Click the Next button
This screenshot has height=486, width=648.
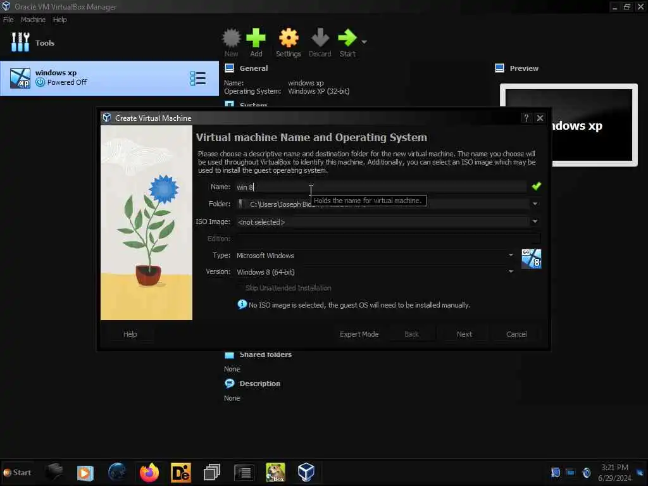coord(464,334)
